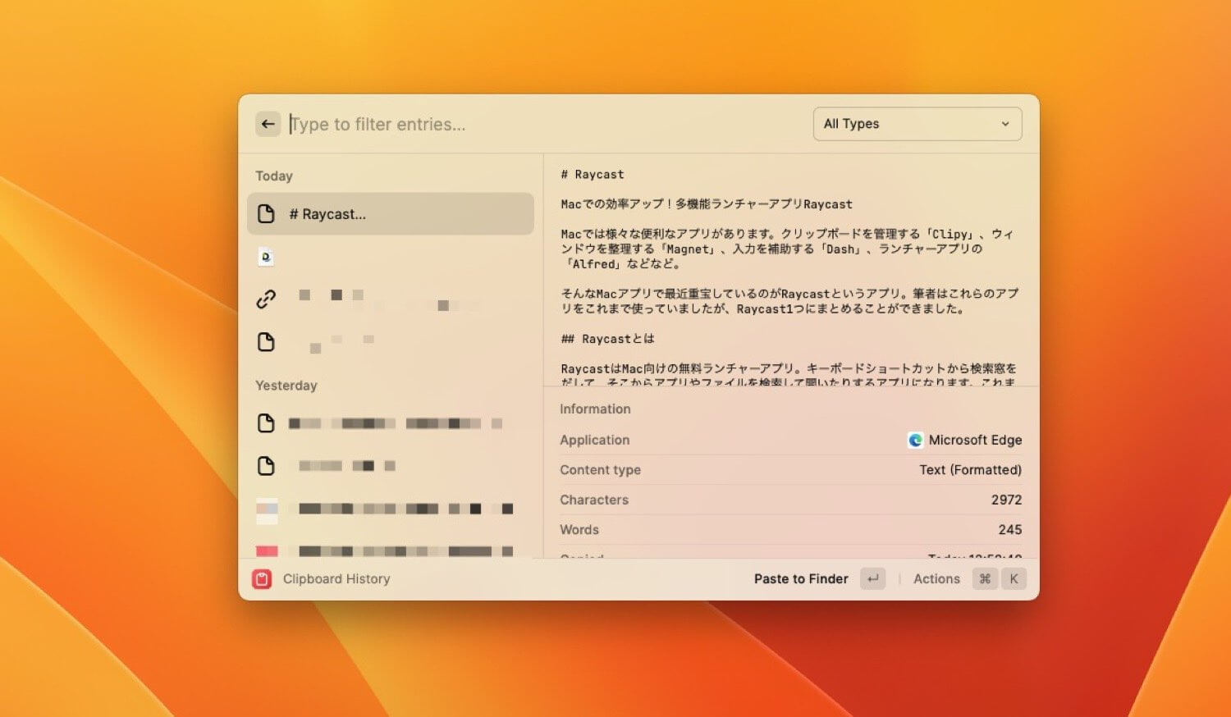The image size is (1231, 717).
Task: Click the Today section header
Action: [274, 176]
